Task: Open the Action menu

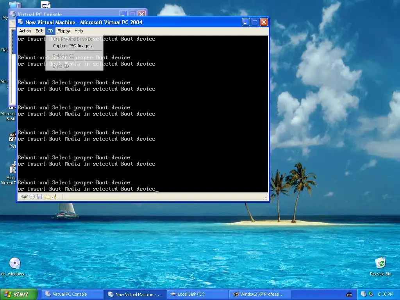Action: coord(25,31)
